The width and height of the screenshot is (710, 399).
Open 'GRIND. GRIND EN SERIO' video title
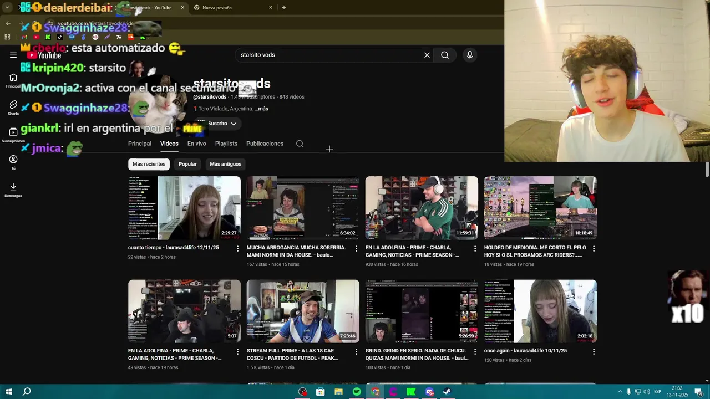tap(417, 355)
